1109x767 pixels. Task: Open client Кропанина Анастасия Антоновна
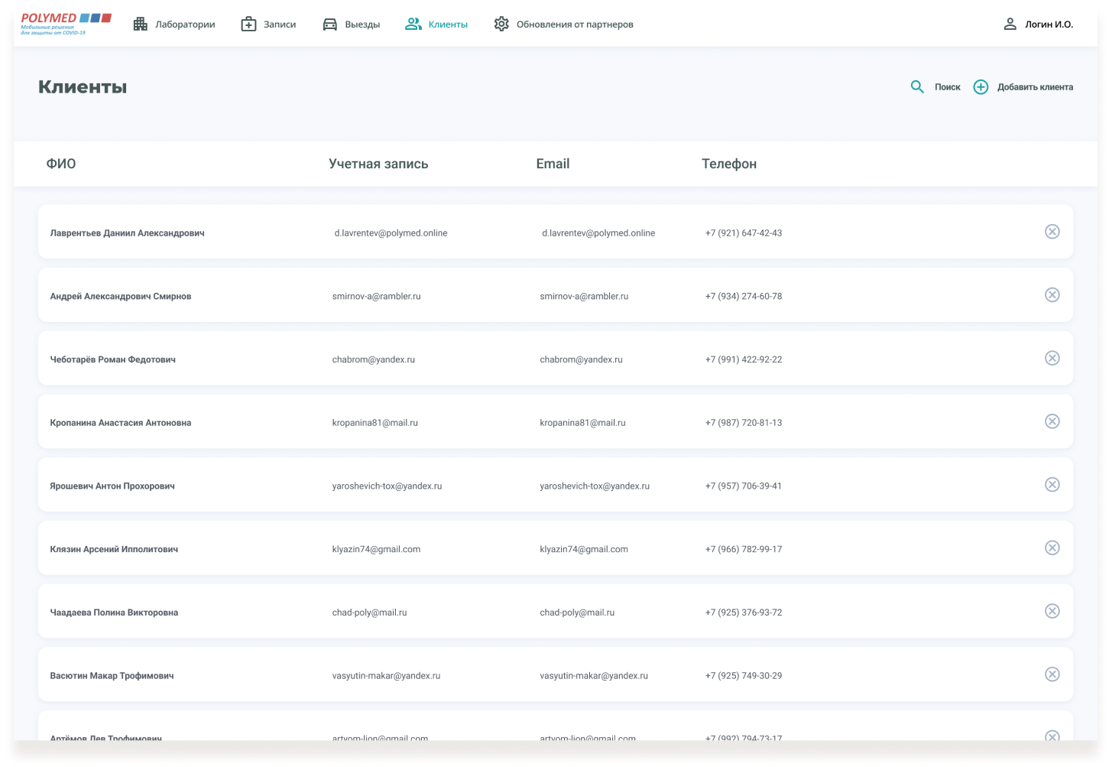(x=121, y=423)
